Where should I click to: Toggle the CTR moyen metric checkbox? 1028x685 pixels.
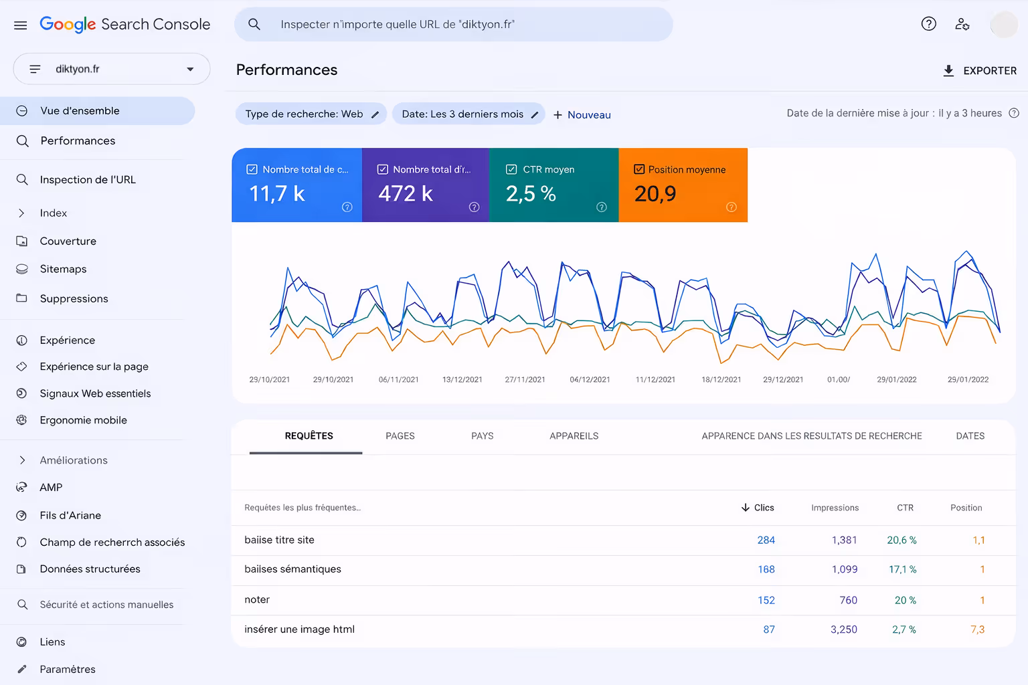tap(512, 169)
